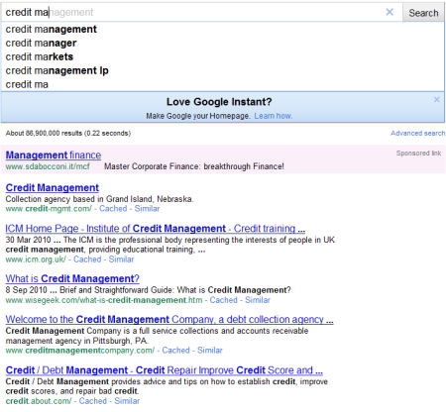View Cached copy of www.icm.org.uk
This screenshot has height=412, width=446.
[x=87, y=259]
